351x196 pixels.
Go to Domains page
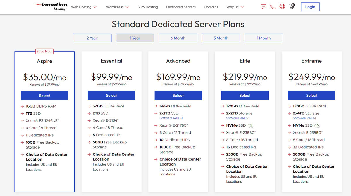point(211,7)
